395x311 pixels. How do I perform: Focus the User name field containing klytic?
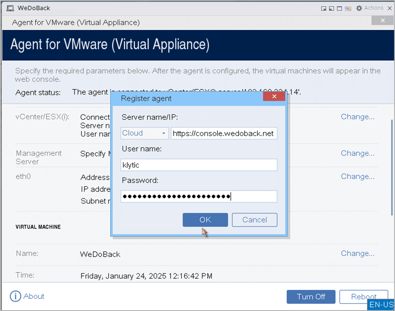(199, 165)
